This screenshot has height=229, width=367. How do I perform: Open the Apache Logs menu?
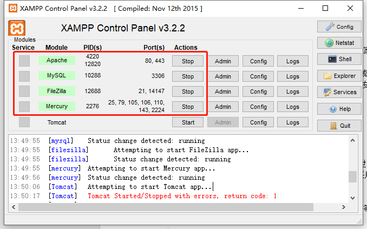coord(293,61)
